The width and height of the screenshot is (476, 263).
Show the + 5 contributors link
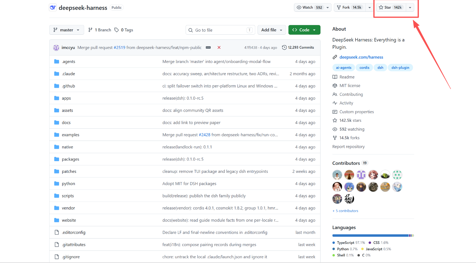345,211
